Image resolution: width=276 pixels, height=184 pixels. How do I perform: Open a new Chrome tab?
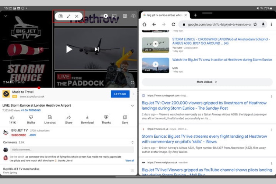click(195, 15)
